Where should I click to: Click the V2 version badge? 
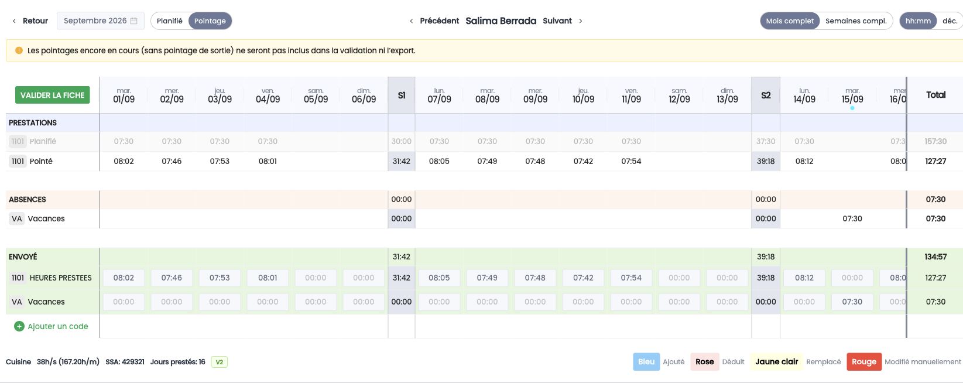[x=220, y=362]
